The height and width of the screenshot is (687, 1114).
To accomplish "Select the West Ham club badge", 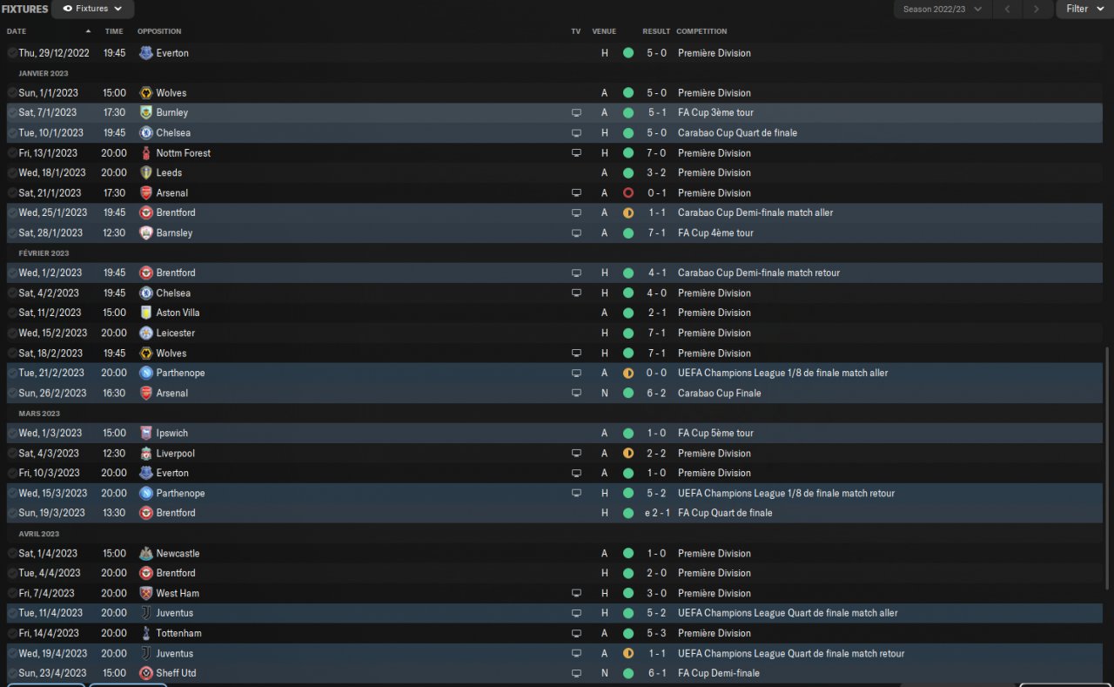I will click(146, 593).
